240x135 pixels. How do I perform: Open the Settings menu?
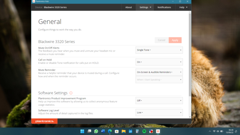pos(145,7)
